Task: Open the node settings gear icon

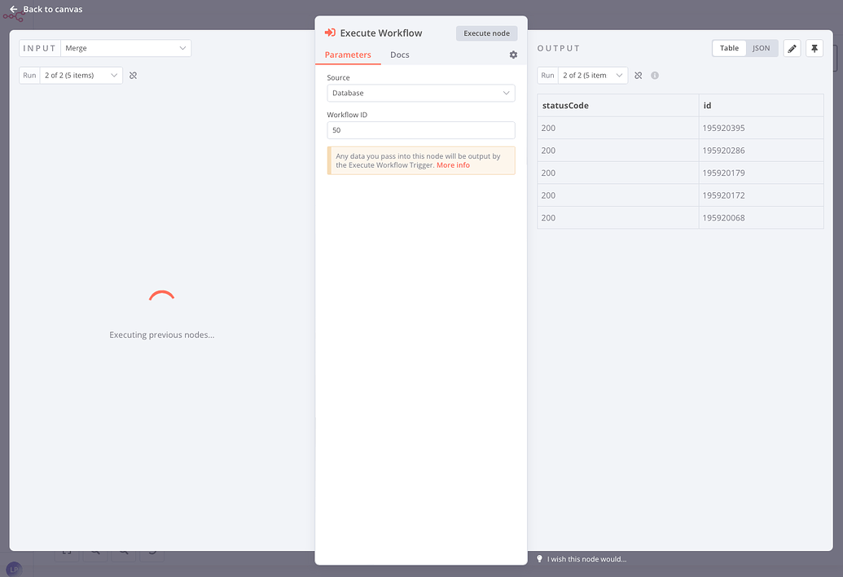Action: click(513, 55)
